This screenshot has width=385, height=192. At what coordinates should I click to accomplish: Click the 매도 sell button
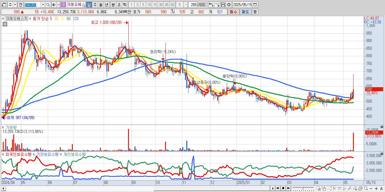click(245, 12)
